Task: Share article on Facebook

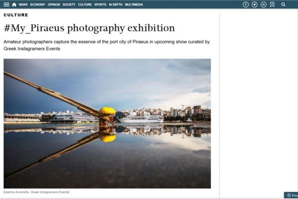Action: click(x=245, y=4)
